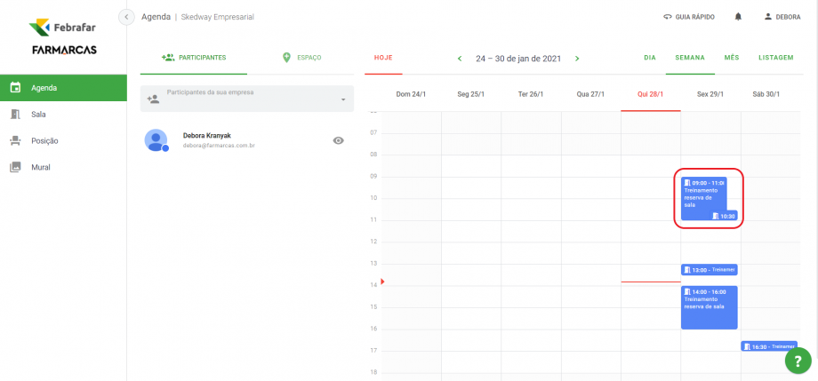Select the Dia view tab
This screenshot has width=818, height=381.
click(649, 58)
